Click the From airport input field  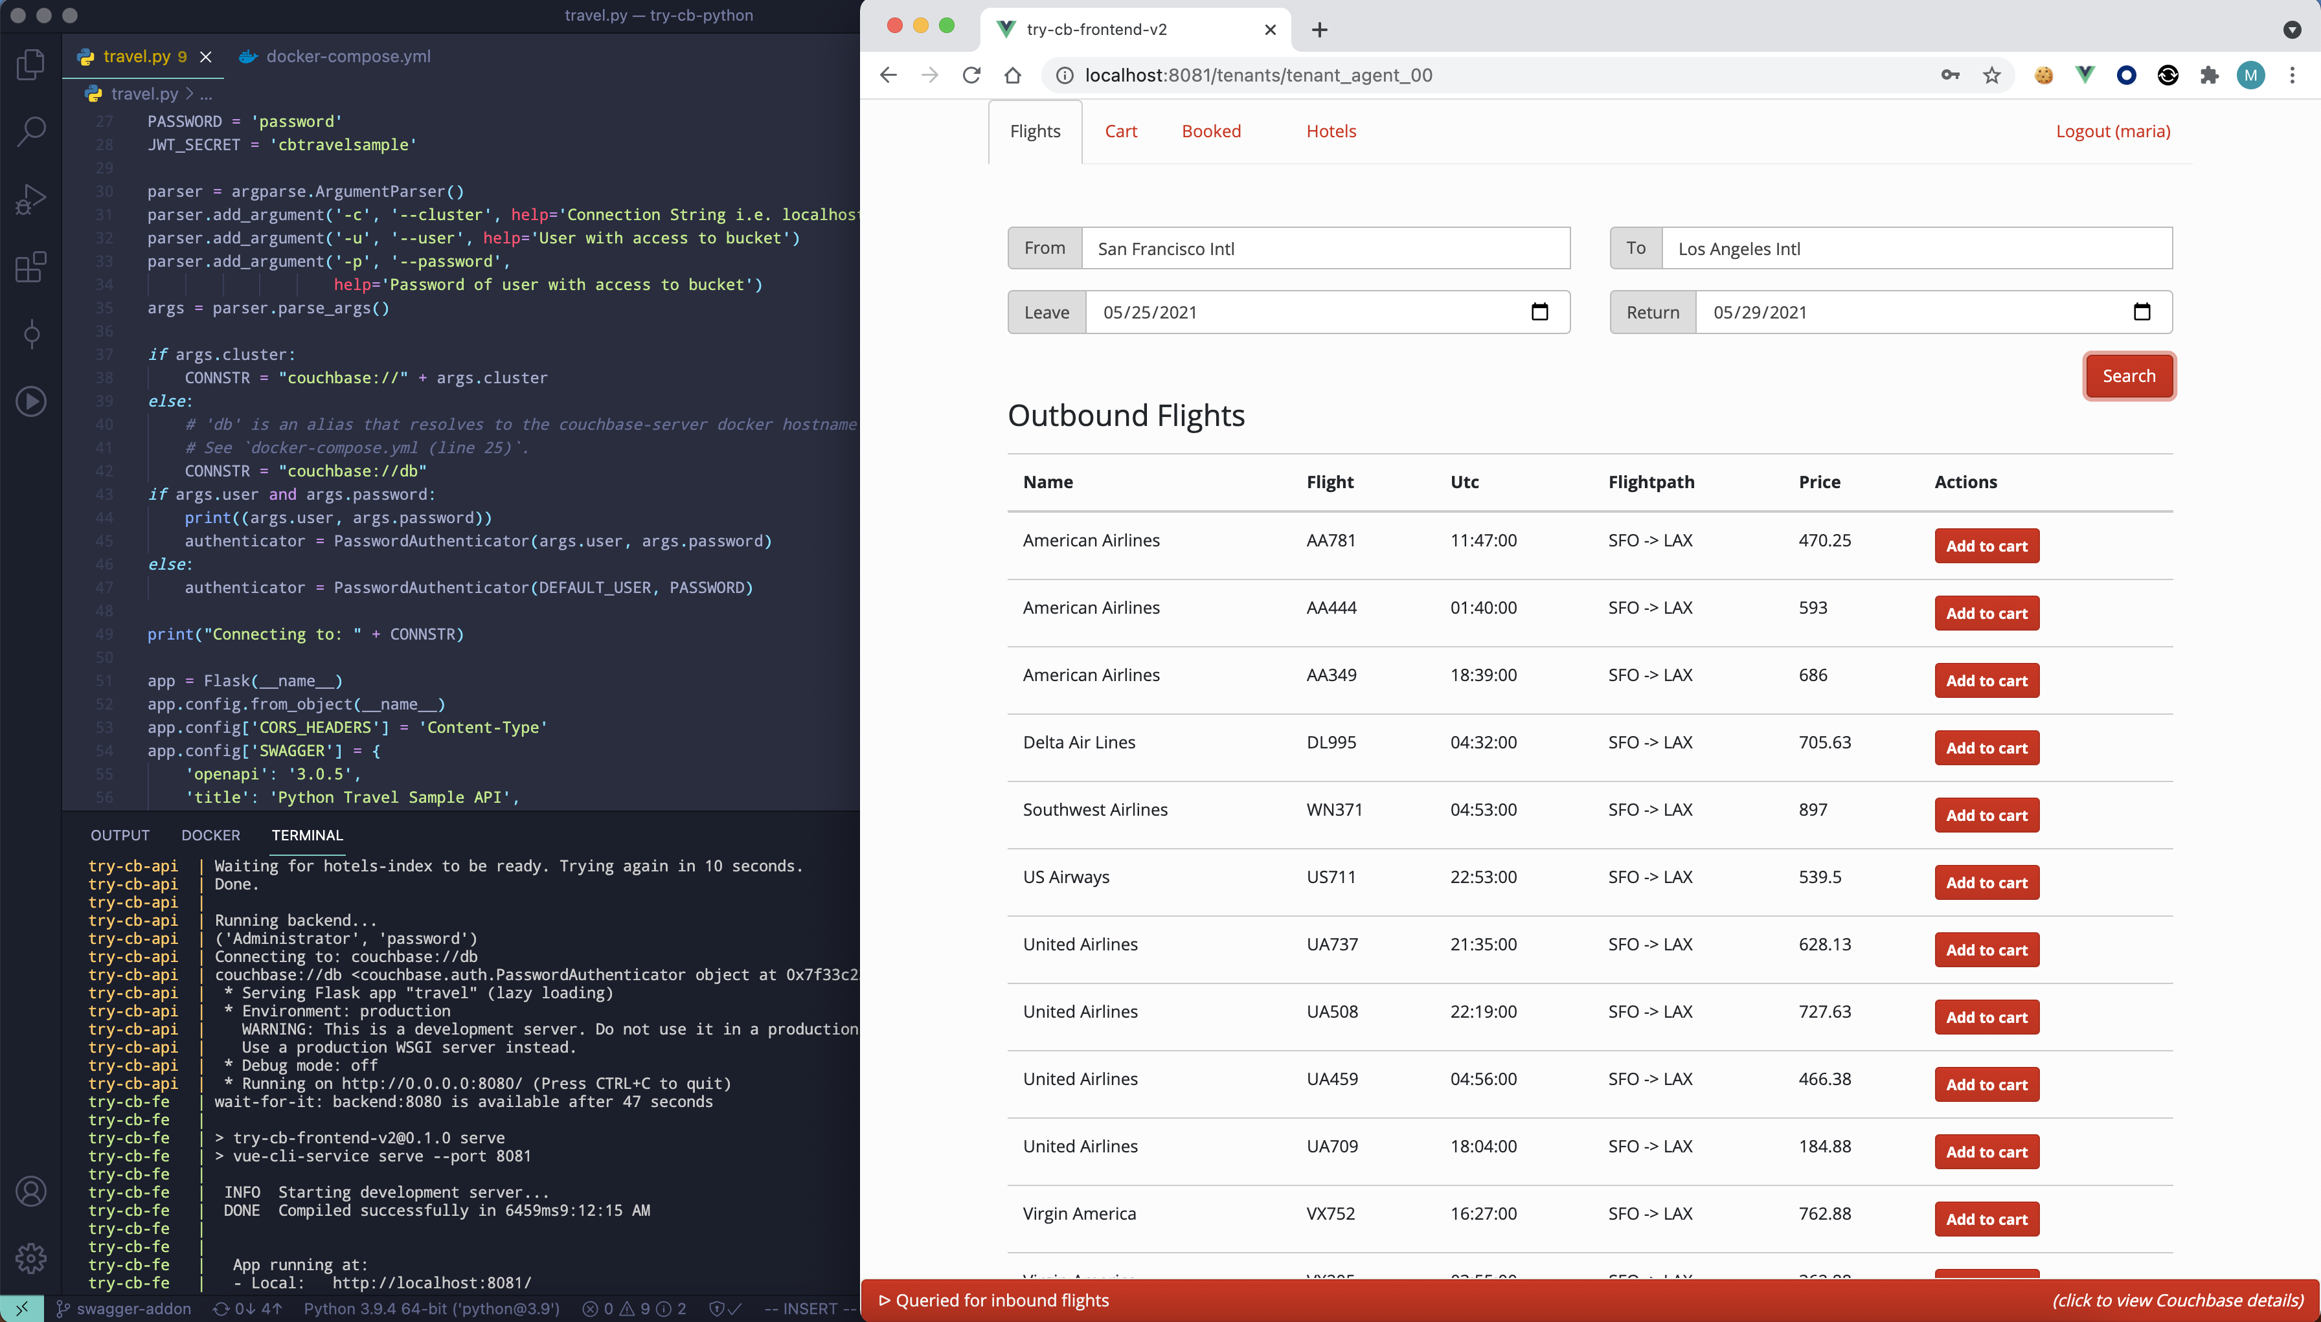point(1325,249)
